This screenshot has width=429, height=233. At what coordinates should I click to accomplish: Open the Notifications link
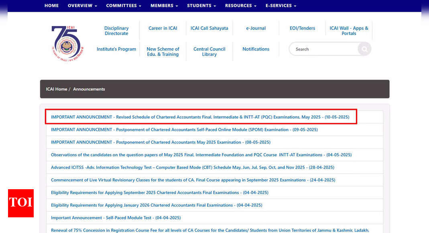click(x=256, y=49)
